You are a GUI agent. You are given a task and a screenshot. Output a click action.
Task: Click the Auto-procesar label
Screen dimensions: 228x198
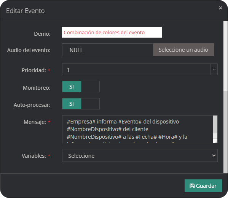pyautogui.click(x=32, y=105)
